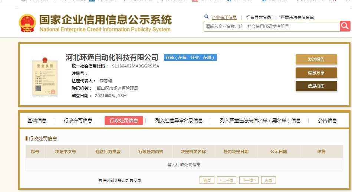
Task: Go to 首页 in the pagination
Action: (x=207, y=180)
